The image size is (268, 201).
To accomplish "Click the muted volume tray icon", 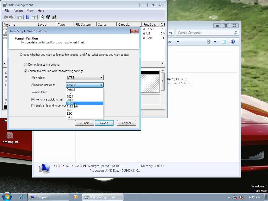I will [242, 197].
